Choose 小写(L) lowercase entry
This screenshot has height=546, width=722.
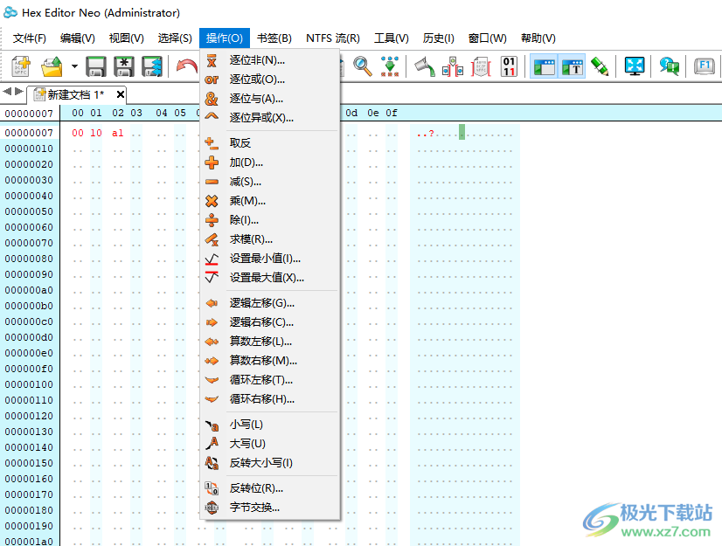270,425
